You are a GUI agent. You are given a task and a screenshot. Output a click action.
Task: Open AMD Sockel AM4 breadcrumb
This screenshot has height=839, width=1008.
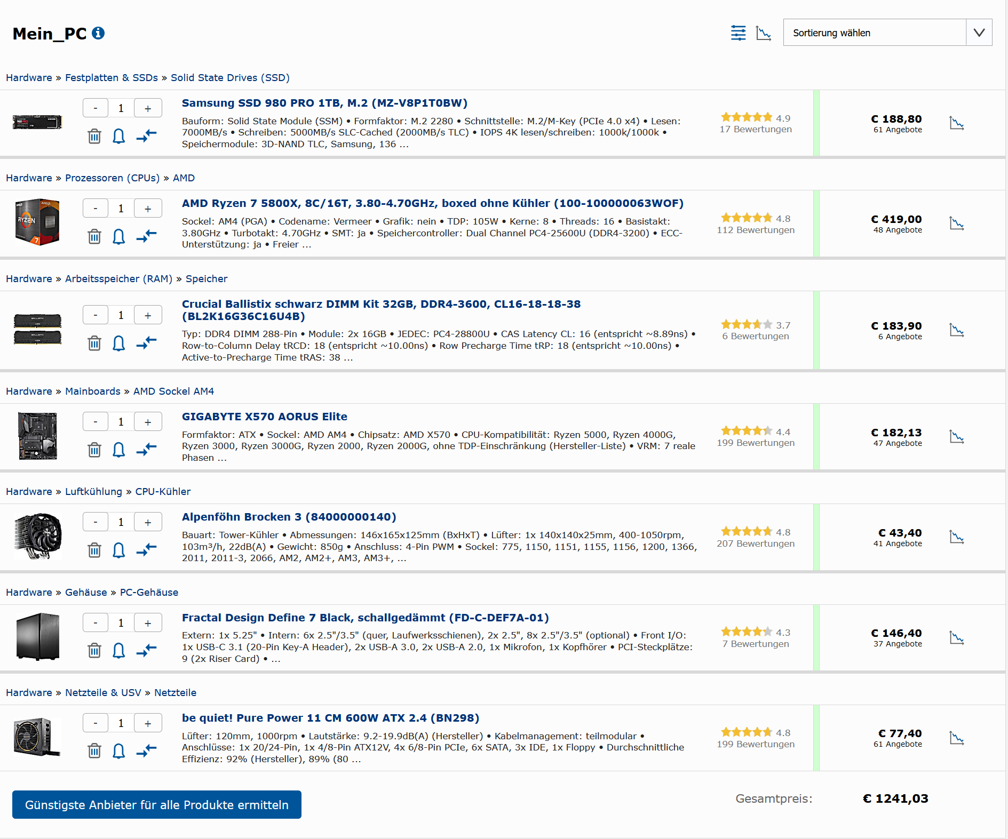click(173, 391)
